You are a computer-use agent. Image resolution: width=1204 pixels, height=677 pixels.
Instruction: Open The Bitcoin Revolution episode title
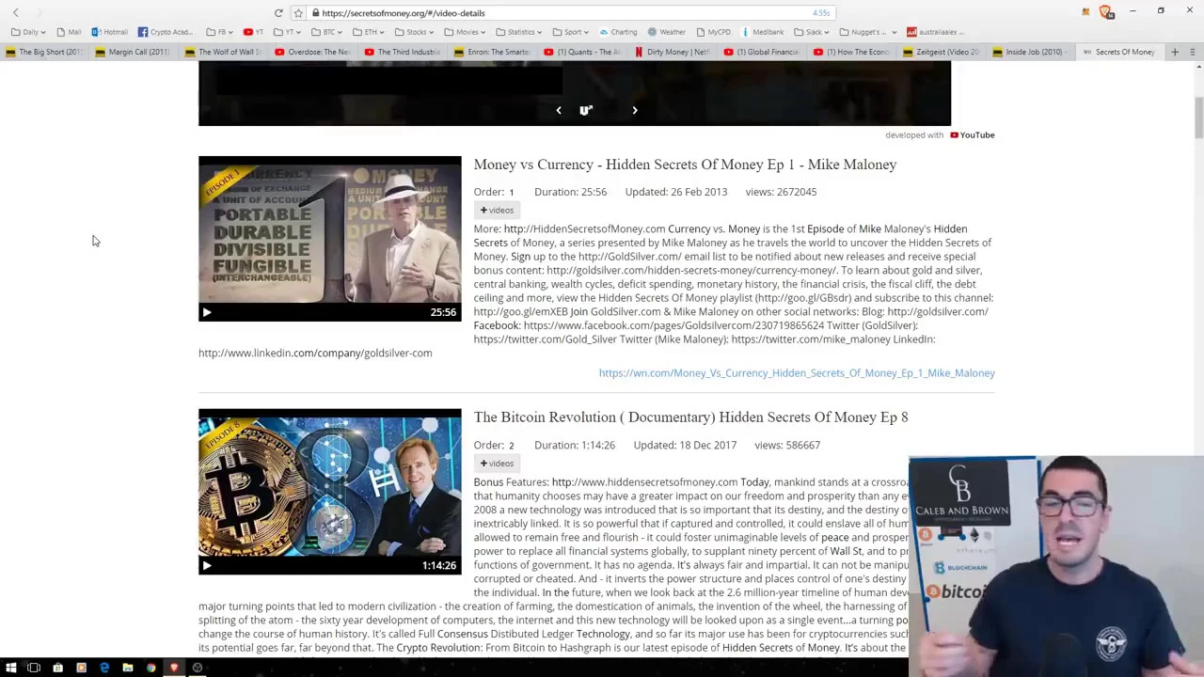[x=690, y=417]
